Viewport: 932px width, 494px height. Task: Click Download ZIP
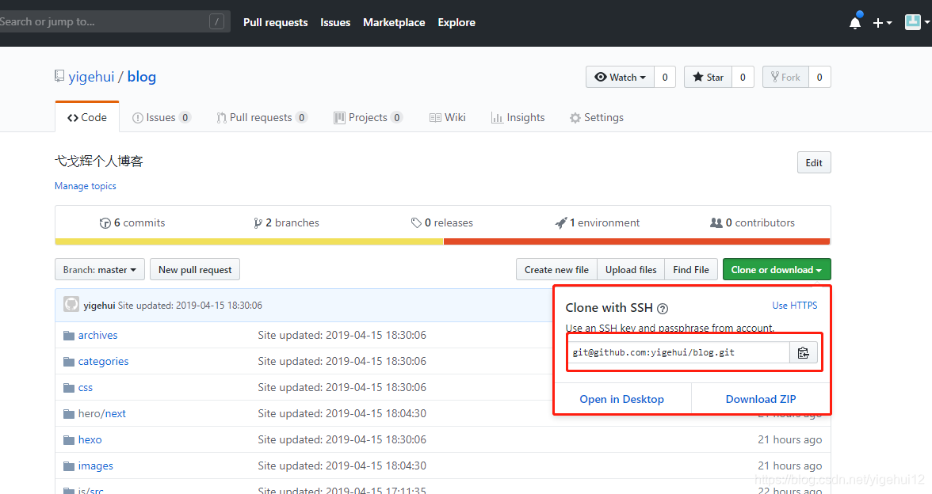point(760,399)
